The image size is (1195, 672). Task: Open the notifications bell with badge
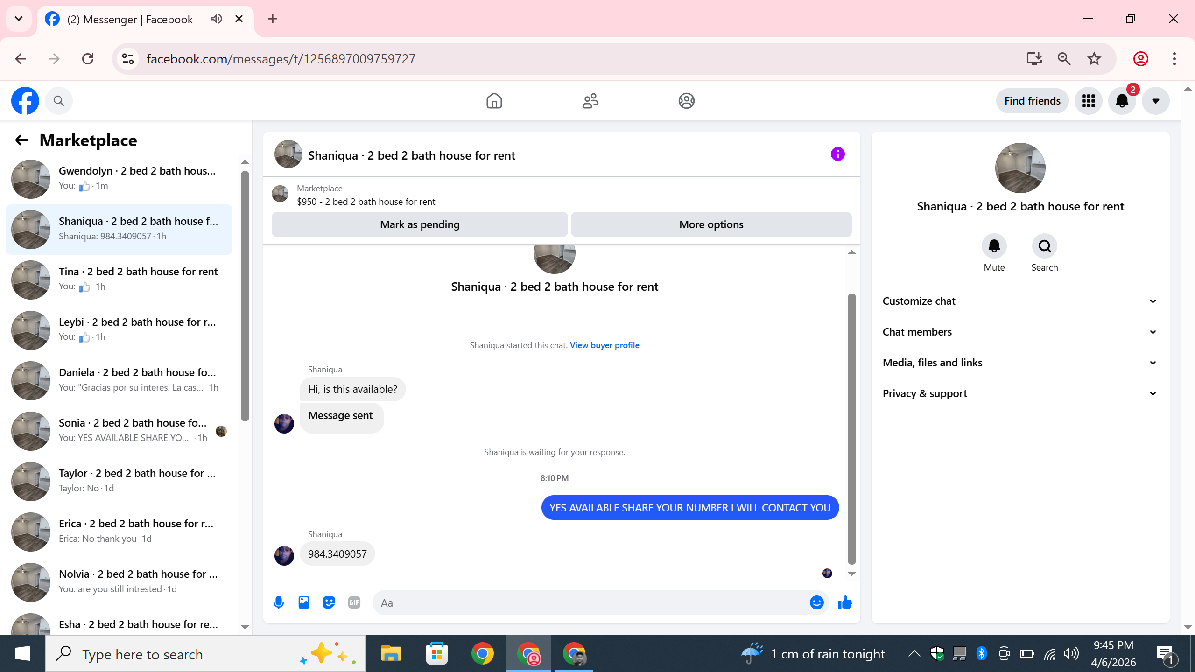click(1122, 101)
